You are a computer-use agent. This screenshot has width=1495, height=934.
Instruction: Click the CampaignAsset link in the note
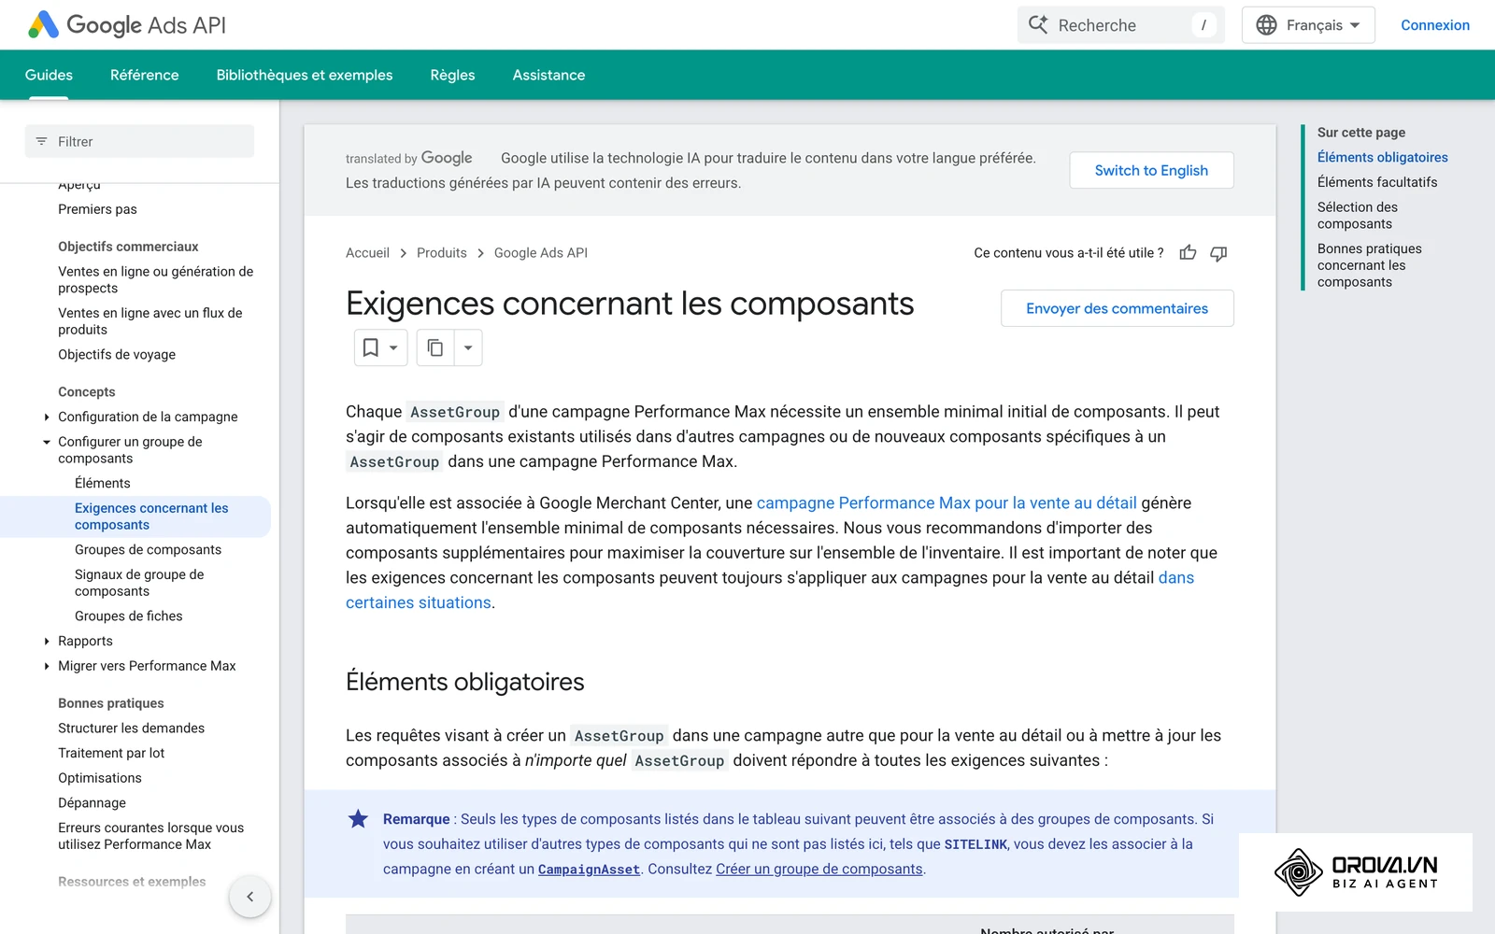coord(589,870)
